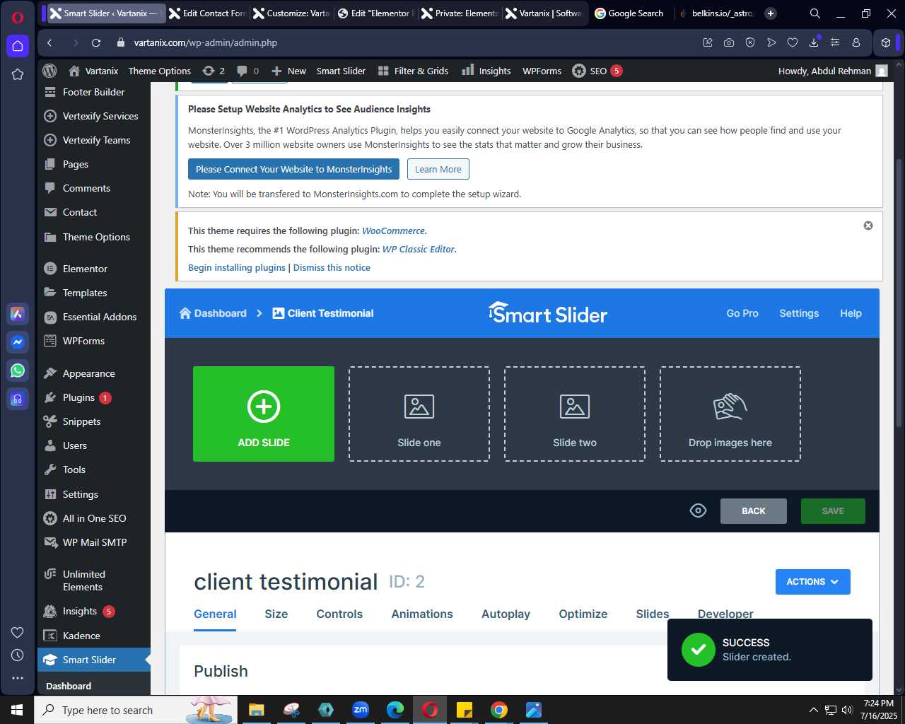
Task: Click Please Connect Your Website to MonsterInsights
Action: point(293,169)
